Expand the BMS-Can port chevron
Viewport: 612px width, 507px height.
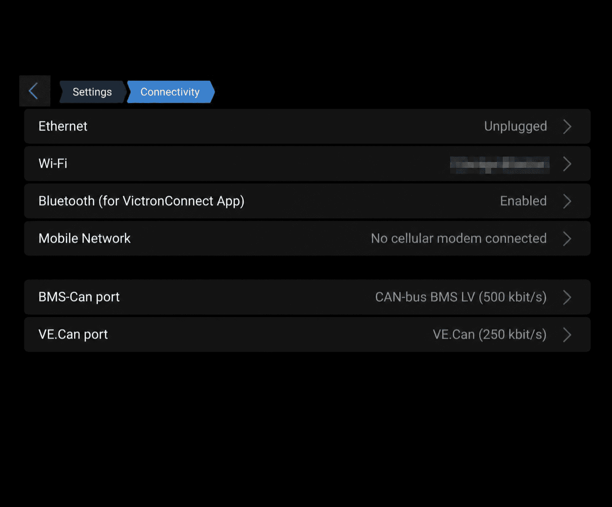(567, 297)
